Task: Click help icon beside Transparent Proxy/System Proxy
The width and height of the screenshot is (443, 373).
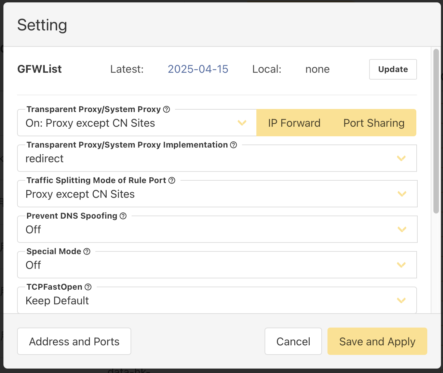Action: tap(166, 109)
